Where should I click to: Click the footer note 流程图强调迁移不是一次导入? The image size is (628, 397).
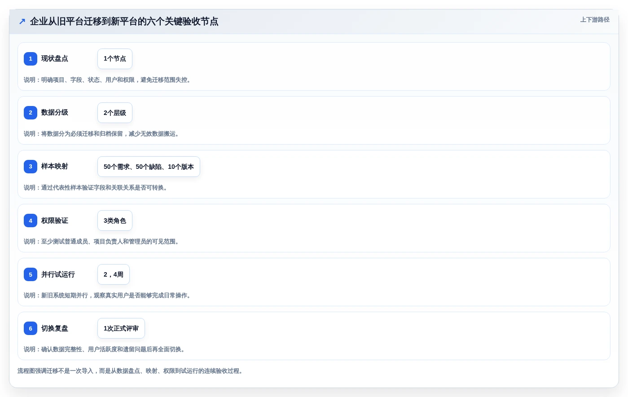[130, 371]
